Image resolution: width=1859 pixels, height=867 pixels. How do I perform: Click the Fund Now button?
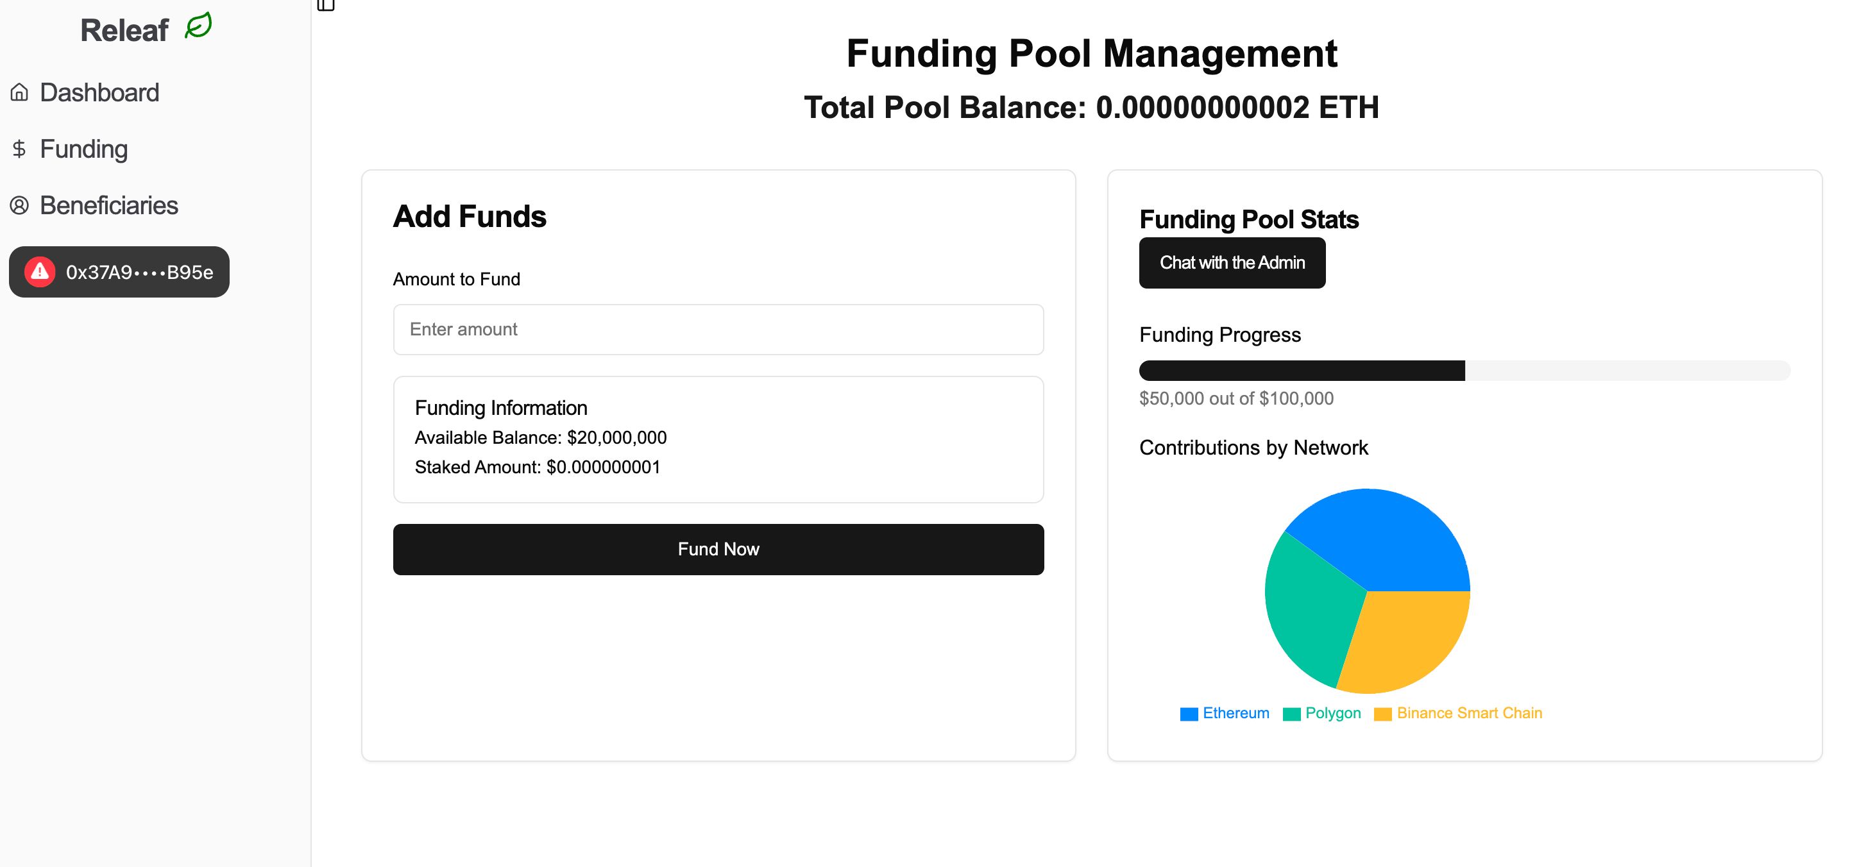click(718, 550)
